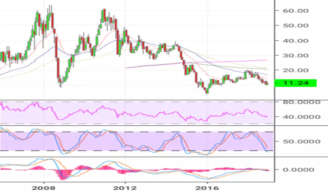
Task: Click the 2008 date axis label
Action: click(44, 188)
